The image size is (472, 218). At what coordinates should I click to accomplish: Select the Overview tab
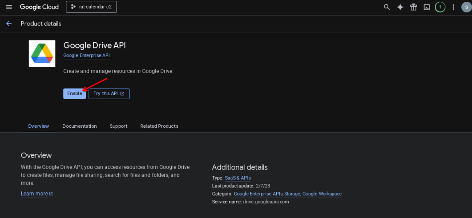click(38, 126)
